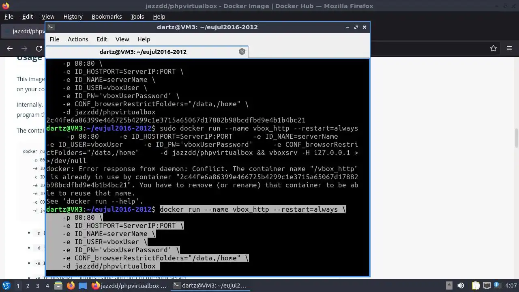Bookmark this page with the star icon
The width and height of the screenshot is (519, 292).
[493, 48]
